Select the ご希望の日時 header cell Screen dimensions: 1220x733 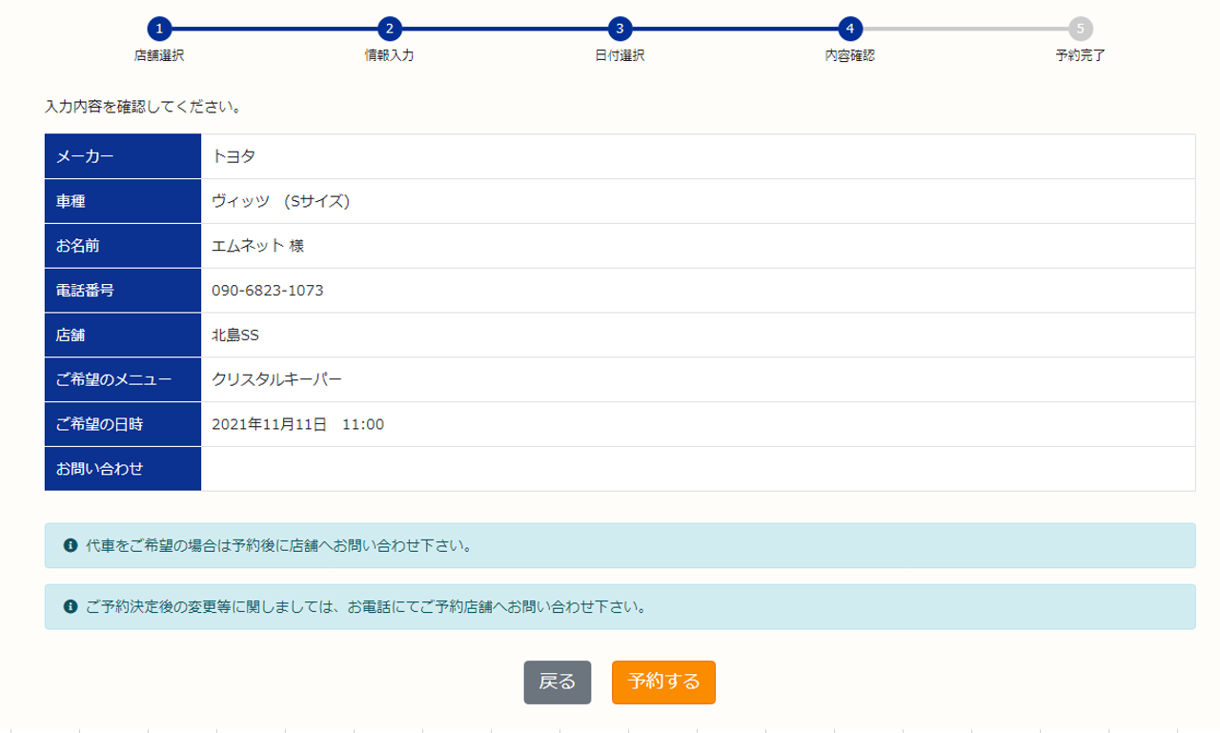tap(123, 425)
